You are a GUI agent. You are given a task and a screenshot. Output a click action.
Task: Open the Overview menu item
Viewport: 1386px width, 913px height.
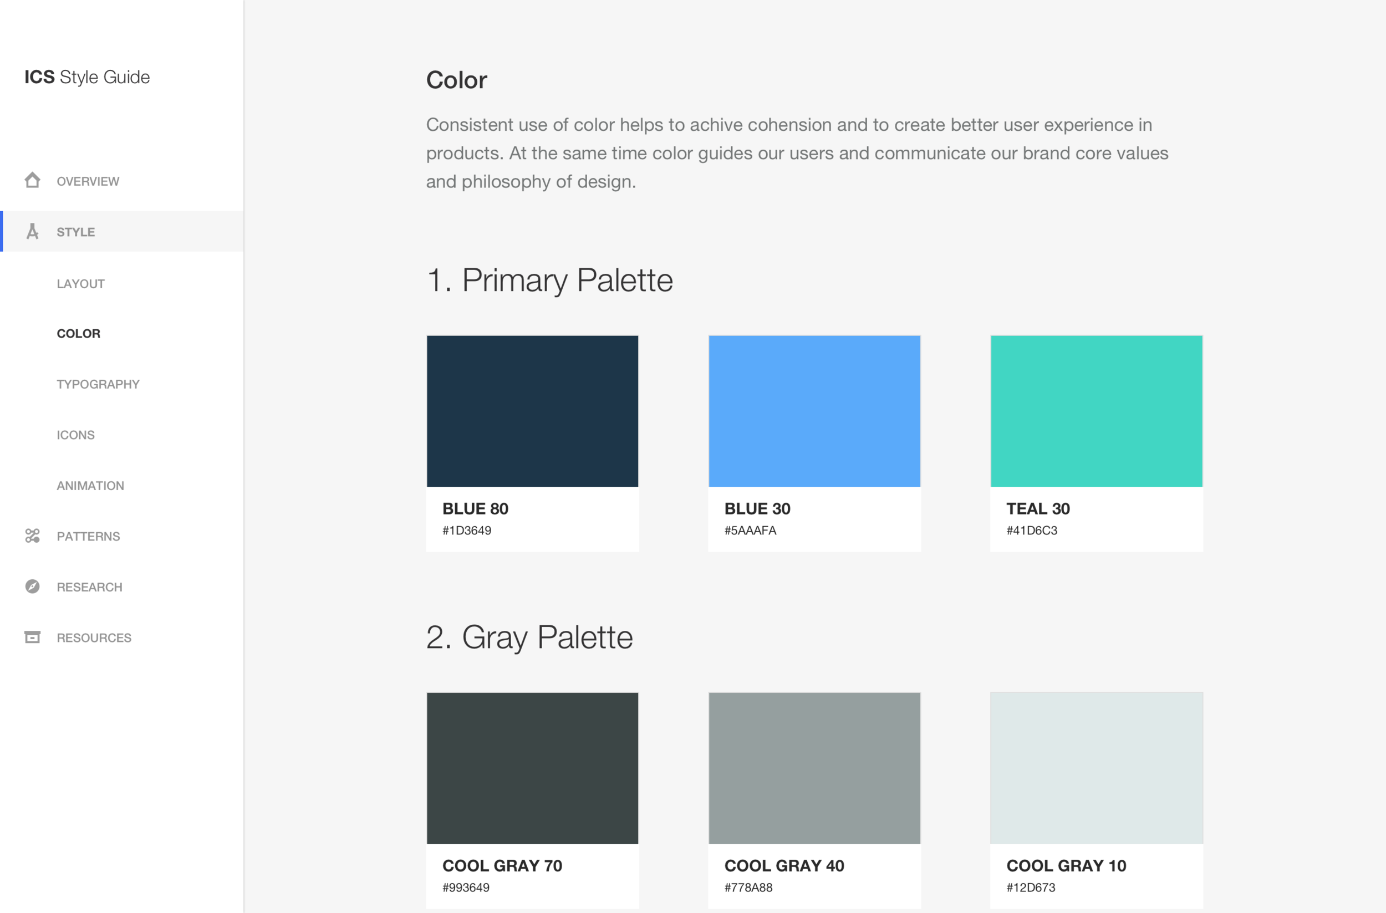click(x=88, y=181)
